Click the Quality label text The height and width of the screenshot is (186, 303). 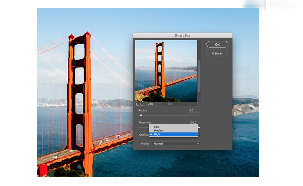click(x=144, y=135)
